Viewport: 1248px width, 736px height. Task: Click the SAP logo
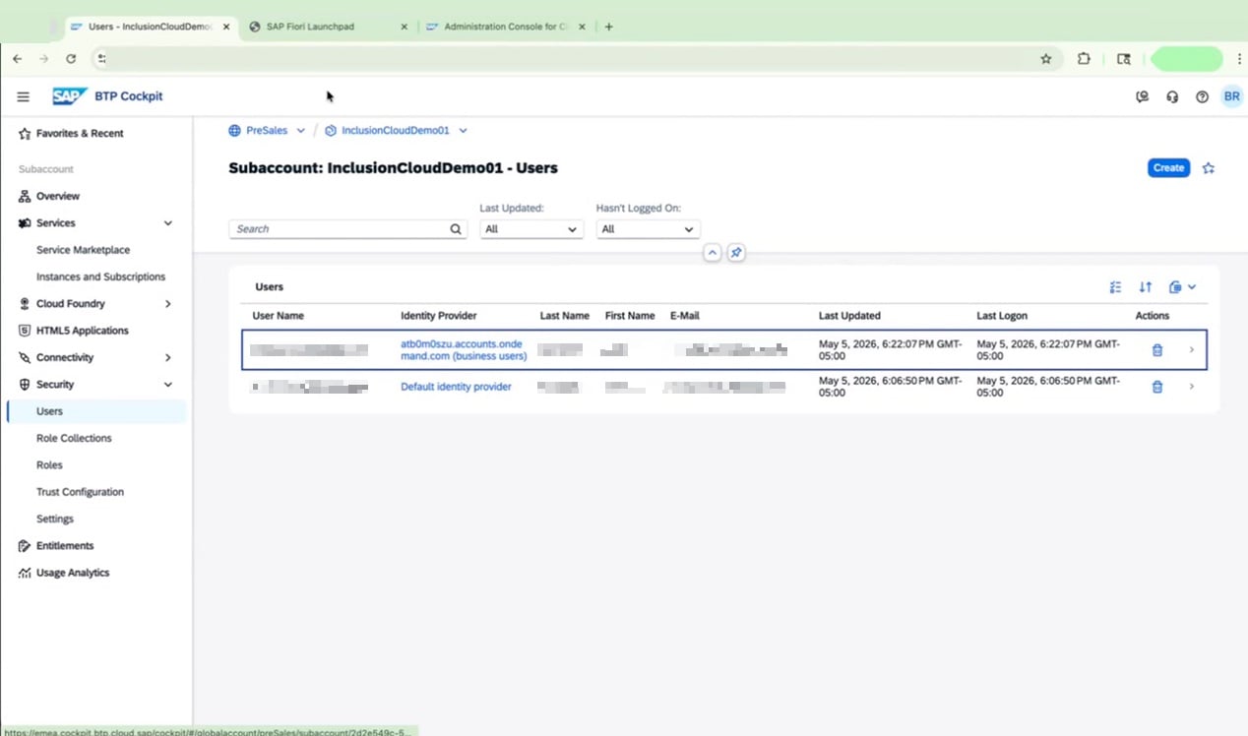pyautogui.click(x=70, y=96)
